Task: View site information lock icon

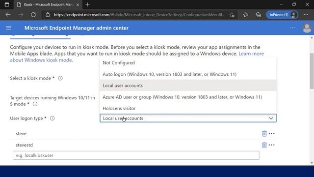Action: (48, 15)
